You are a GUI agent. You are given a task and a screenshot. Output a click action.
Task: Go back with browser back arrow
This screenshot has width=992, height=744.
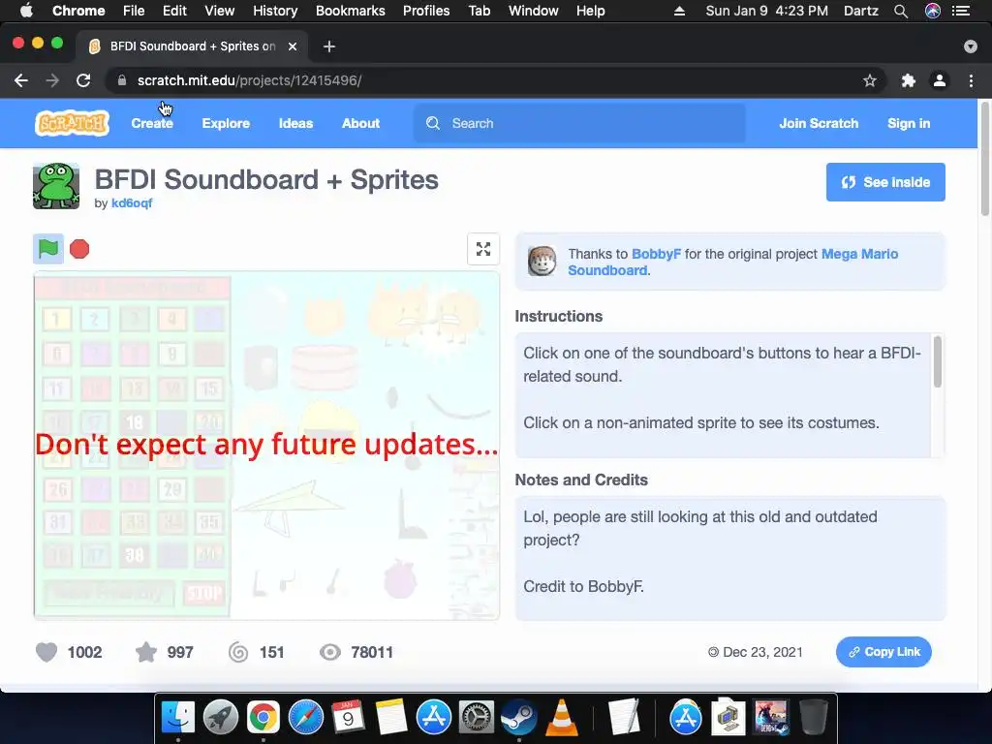point(21,80)
